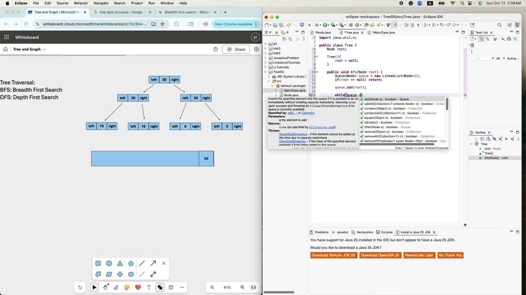The height and width of the screenshot is (295, 526).
Task: Add a sticky note in Whiteboard
Action: pyautogui.click(x=127, y=287)
